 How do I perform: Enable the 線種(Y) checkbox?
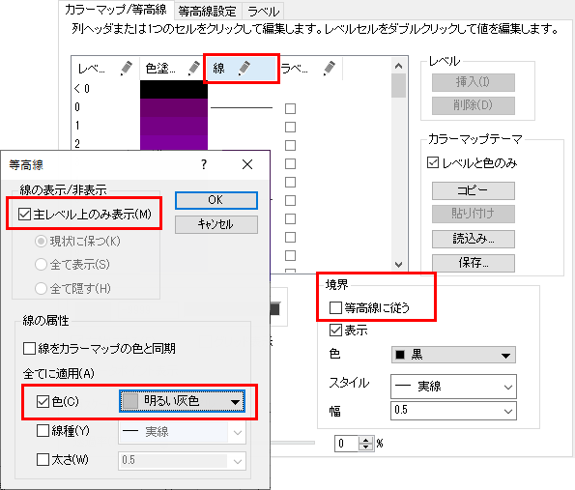[x=43, y=431]
